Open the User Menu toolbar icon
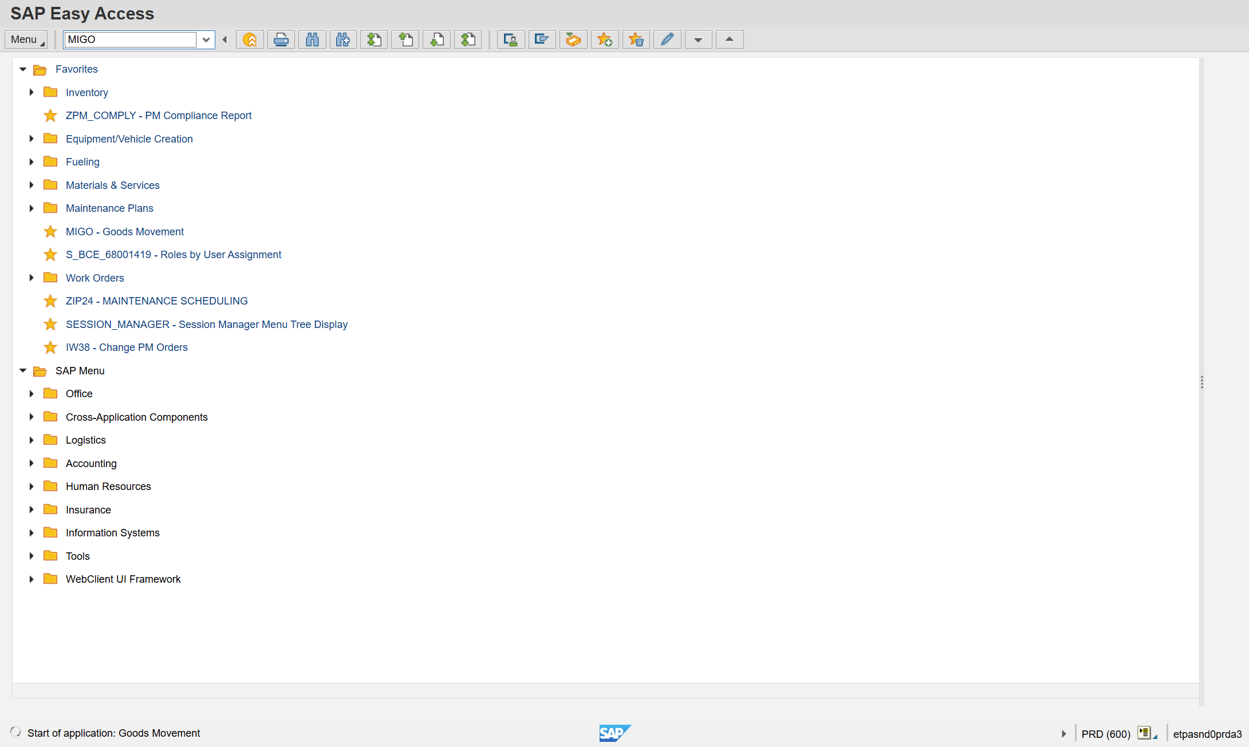 click(x=511, y=39)
